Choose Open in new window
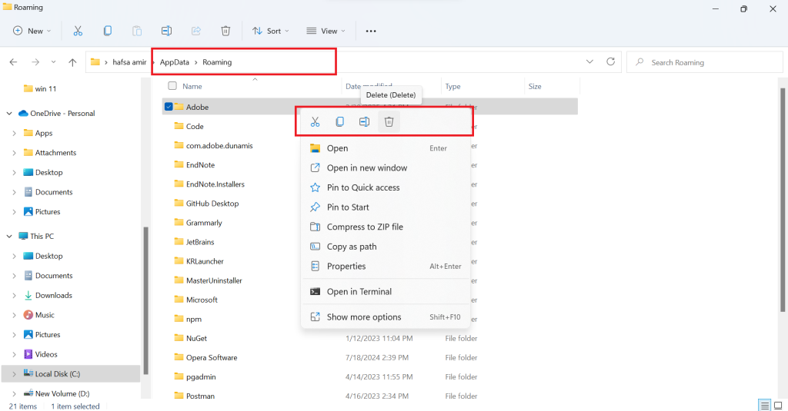The width and height of the screenshot is (788, 411). click(386, 167)
